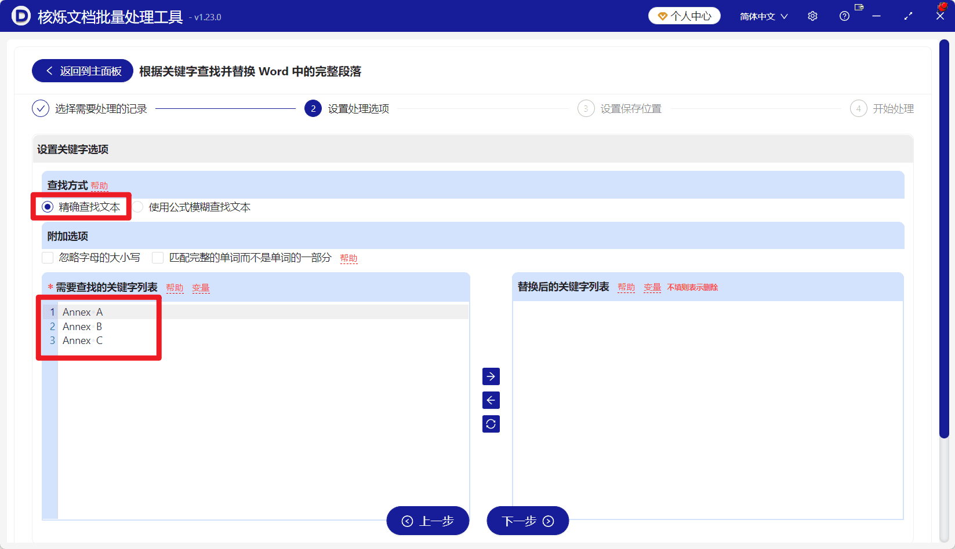The height and width of the screenshot is (549, 955).
Task: Select 使用公式模糊查找文本 radio button
Action: coord(138,207)
